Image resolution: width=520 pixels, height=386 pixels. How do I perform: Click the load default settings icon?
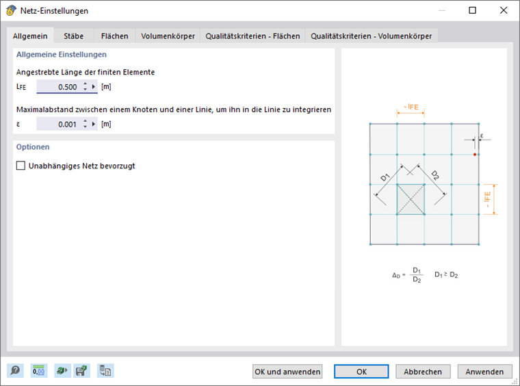tap(62, 370)
